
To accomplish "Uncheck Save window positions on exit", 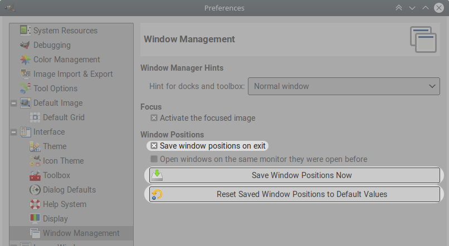I will point(154,146).
